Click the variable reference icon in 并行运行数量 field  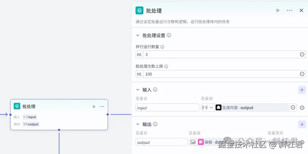[302, 54]
